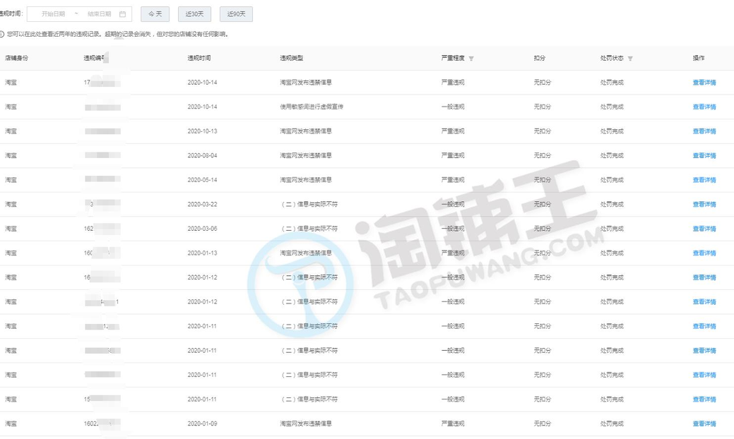Click 处罚完成 in the 2020-05-14 row
Viewport: 734px width, 439px height.
pyautogui.click(x=612, y=179)
